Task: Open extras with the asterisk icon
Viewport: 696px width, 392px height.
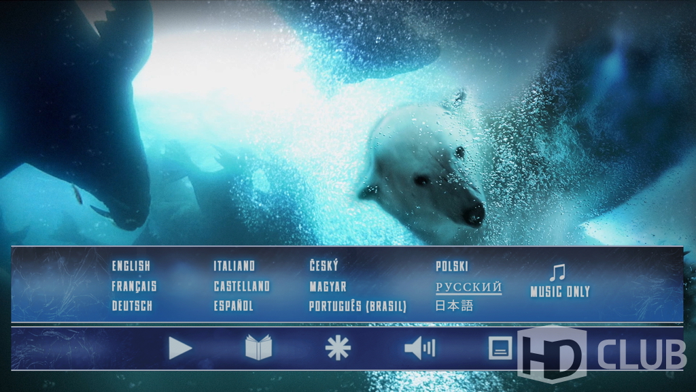Action: tap(338, 348)
